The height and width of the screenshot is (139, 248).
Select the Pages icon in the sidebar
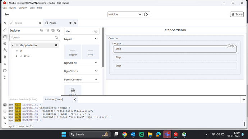5,37
